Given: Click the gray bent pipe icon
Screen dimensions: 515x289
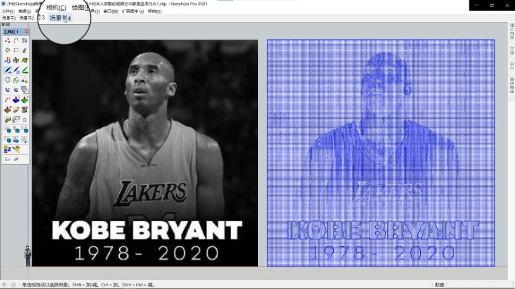Looking at the screenshot, I should [x=16, y=119].
